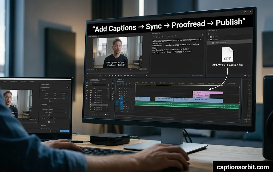Toggle underline in the Text Editor toolbar
Viewport: 273px width, 172px height.
(x=159, y=37)
